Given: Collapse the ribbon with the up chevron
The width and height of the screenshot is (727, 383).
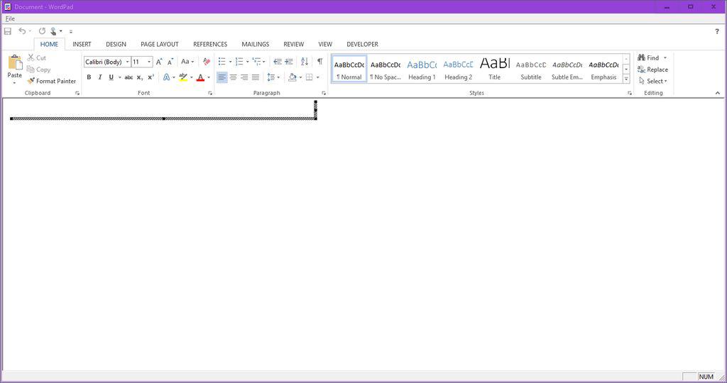Looking at the screenshot, I should click(717, 93).
